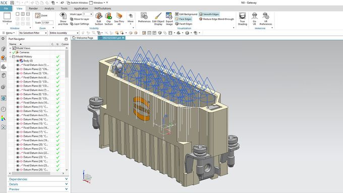Select the See-Thru All tool
Screen dimensions: 343x193
(119, 19)
